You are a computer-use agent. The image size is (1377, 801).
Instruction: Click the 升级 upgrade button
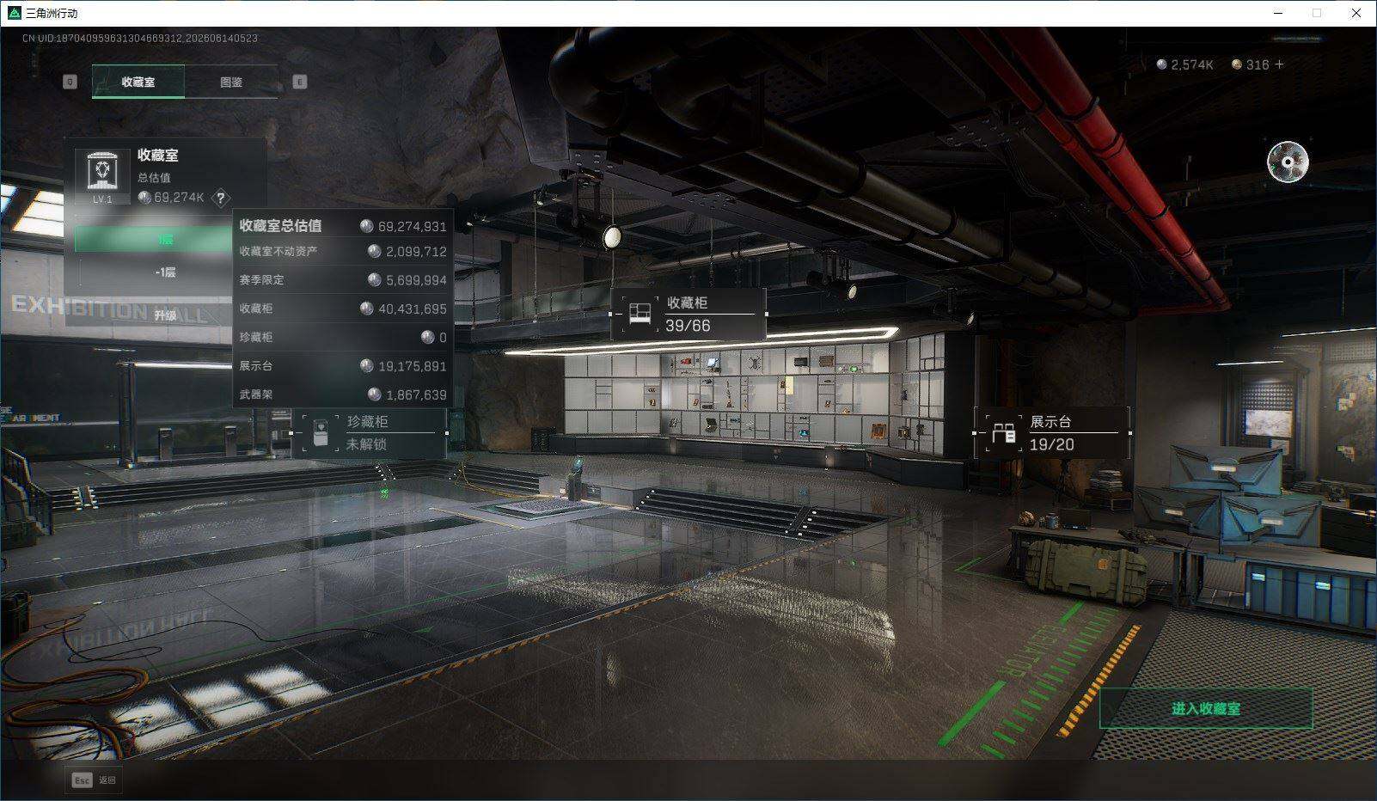166,315
